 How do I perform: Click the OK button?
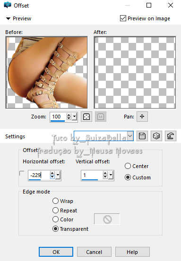(x=56, y=252)
